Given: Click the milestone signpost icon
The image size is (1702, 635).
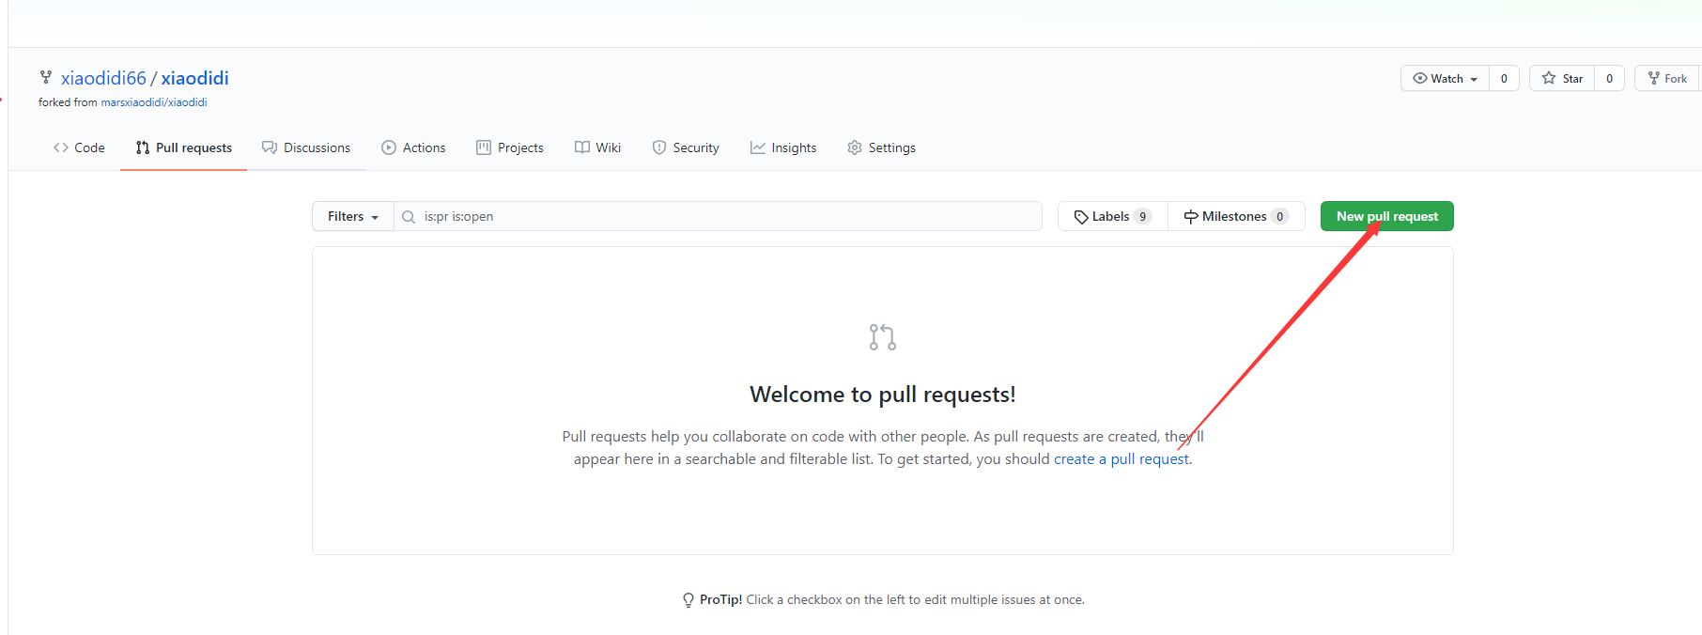Looking at the screenshot, I should coord(1191,217).
